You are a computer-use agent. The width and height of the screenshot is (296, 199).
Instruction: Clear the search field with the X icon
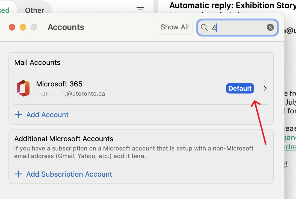270,27
